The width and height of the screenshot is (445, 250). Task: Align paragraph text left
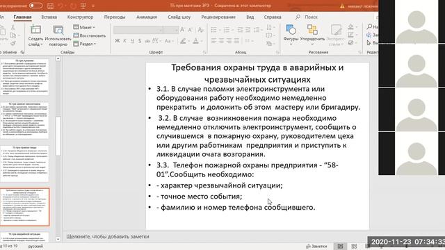[213, 41]
